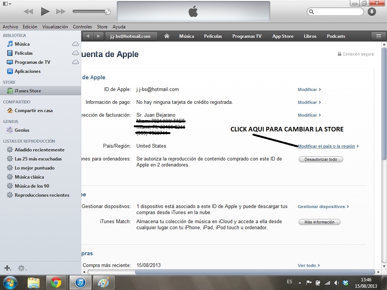The height and width of the screenshot is (290, 387).
Task: Skip to the previous track
Action: coord(28,11)
